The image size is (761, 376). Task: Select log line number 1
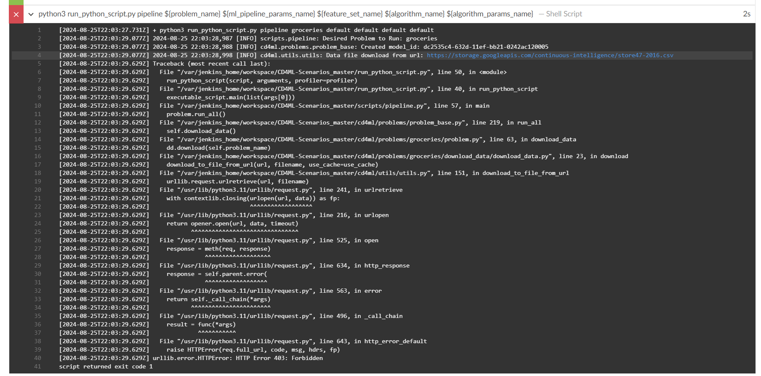tap(39, 30)
